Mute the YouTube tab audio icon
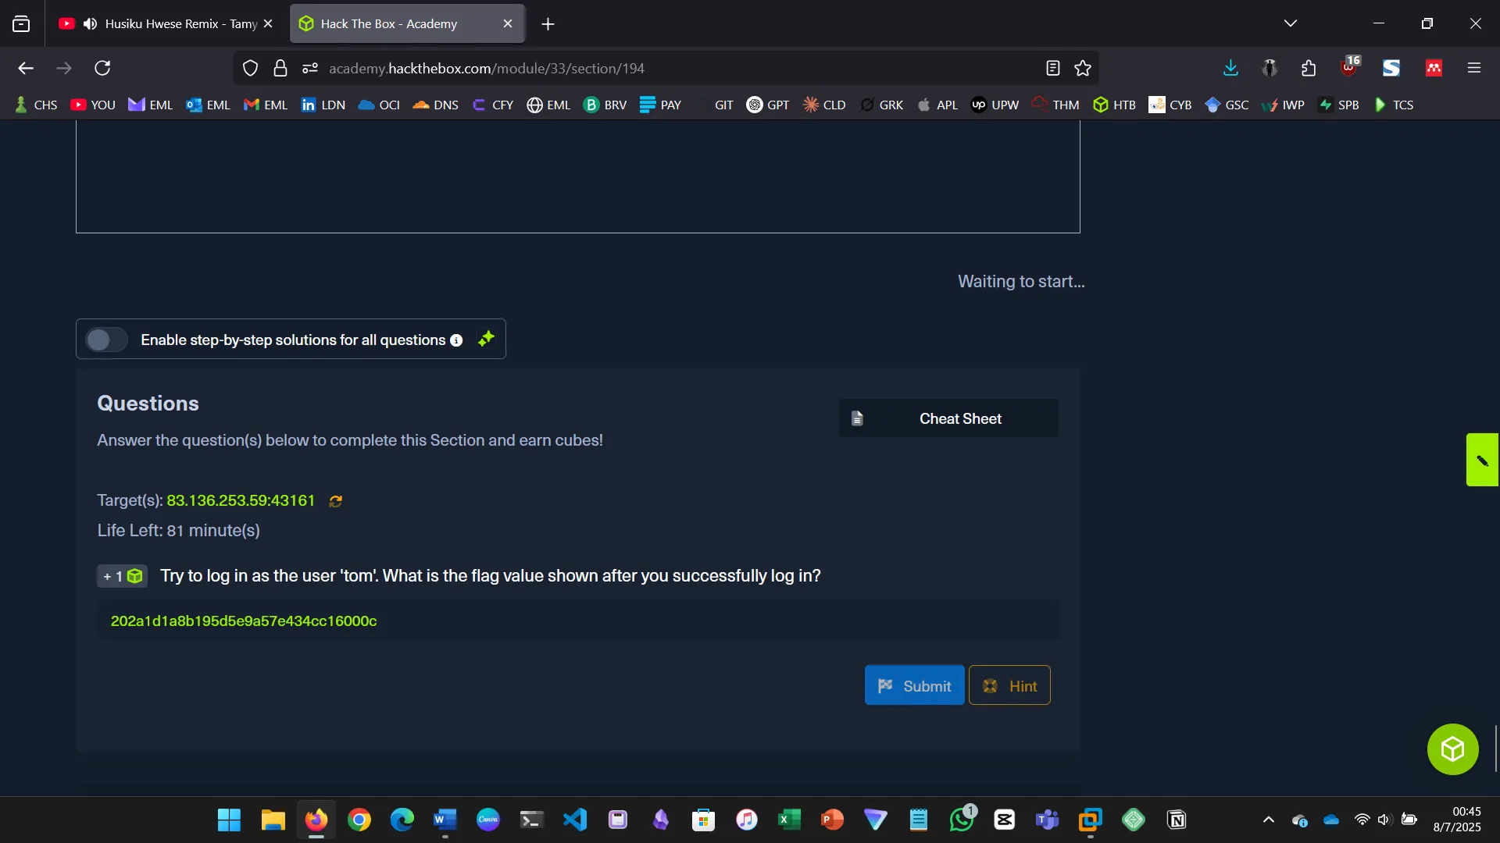 click(91, 24)
